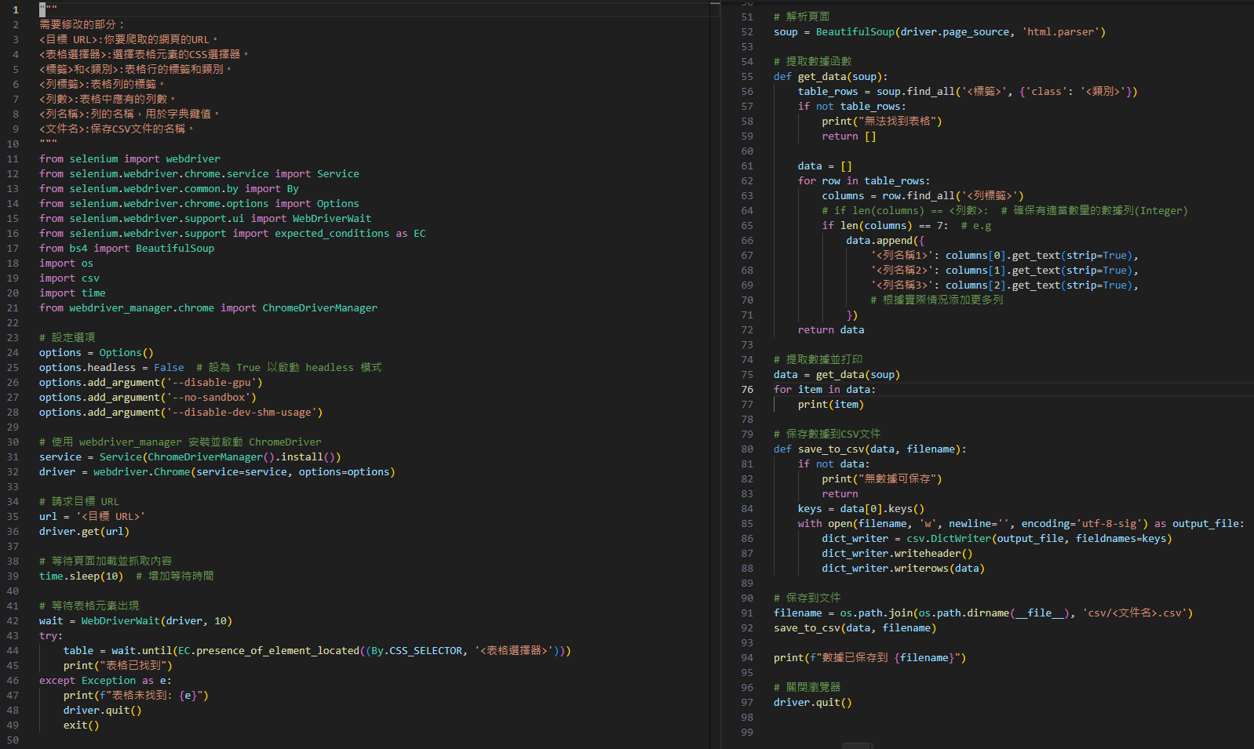Click the 'import csv' line
The height and width of the screenshot is (749, 1254).
pos(69,278)
